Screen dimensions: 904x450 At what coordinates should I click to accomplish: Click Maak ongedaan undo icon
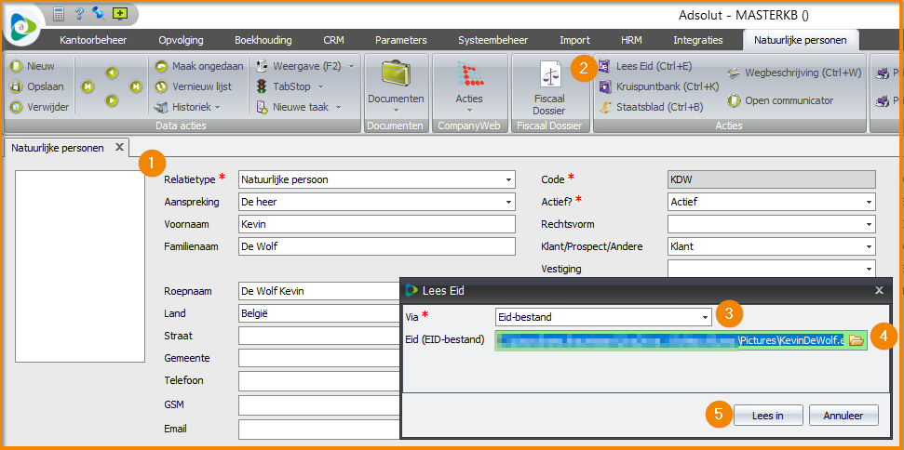(x=162, y=66)
